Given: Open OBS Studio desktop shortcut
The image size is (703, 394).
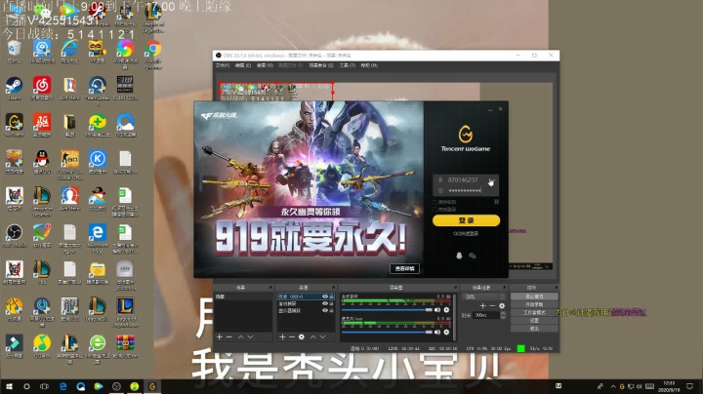Looking at the screenshot, I should (14, 235).
